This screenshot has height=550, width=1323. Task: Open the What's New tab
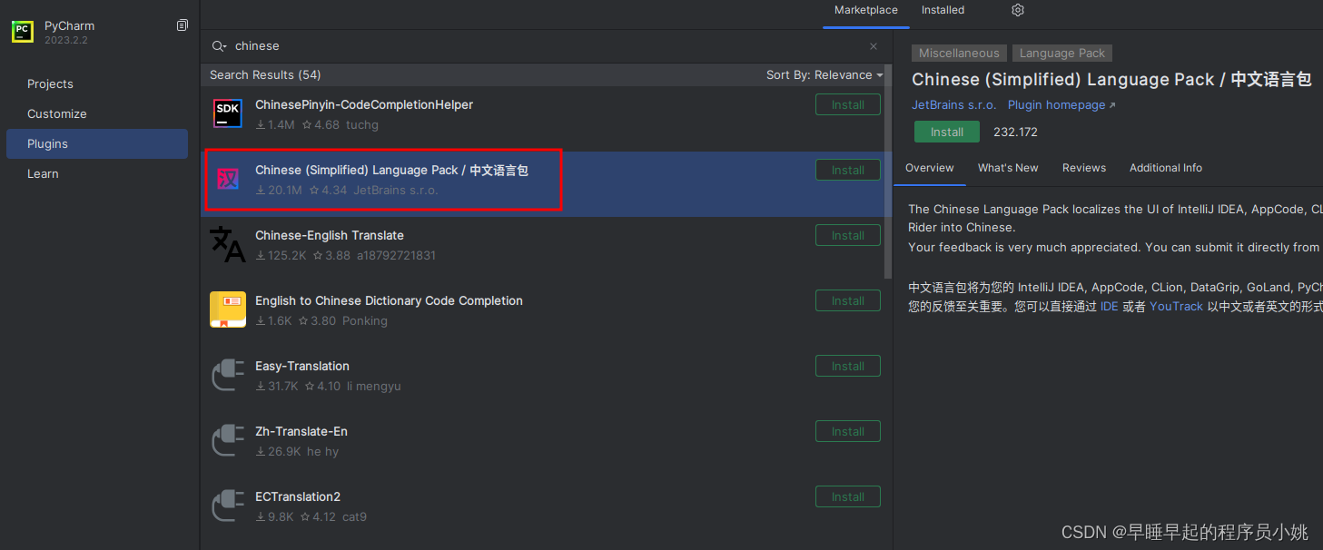(x=1008, y=168)
